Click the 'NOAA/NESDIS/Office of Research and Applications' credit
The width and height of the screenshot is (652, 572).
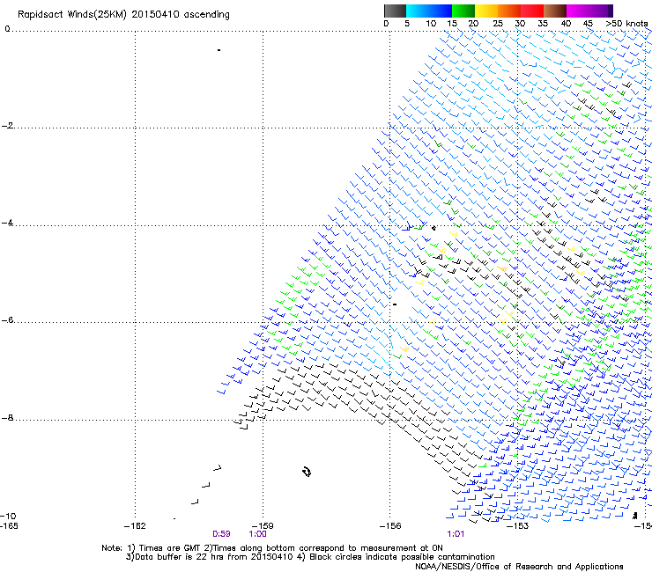point(519,567)
